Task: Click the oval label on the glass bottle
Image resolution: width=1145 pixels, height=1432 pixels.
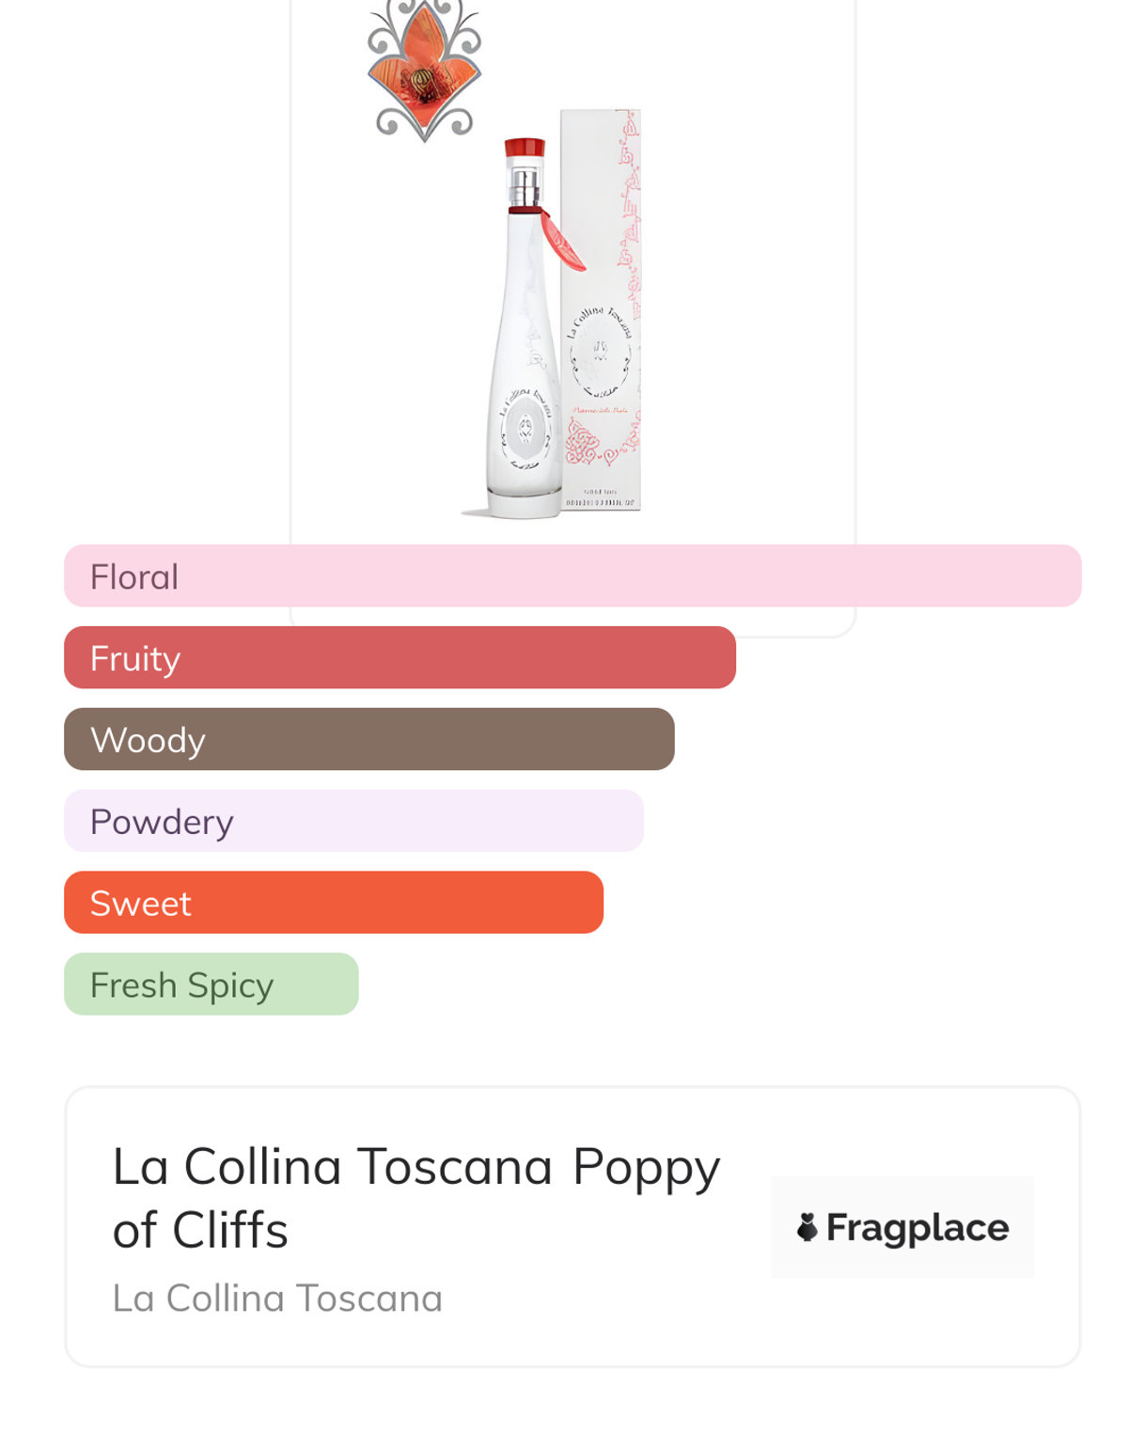Action: click(x=525, y=428)
